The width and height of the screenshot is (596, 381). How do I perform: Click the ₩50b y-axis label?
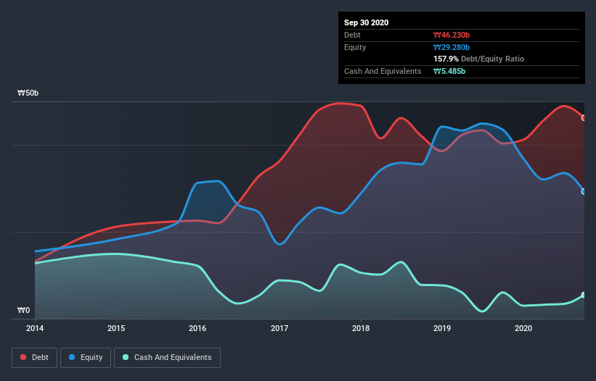tap(28, 93)
